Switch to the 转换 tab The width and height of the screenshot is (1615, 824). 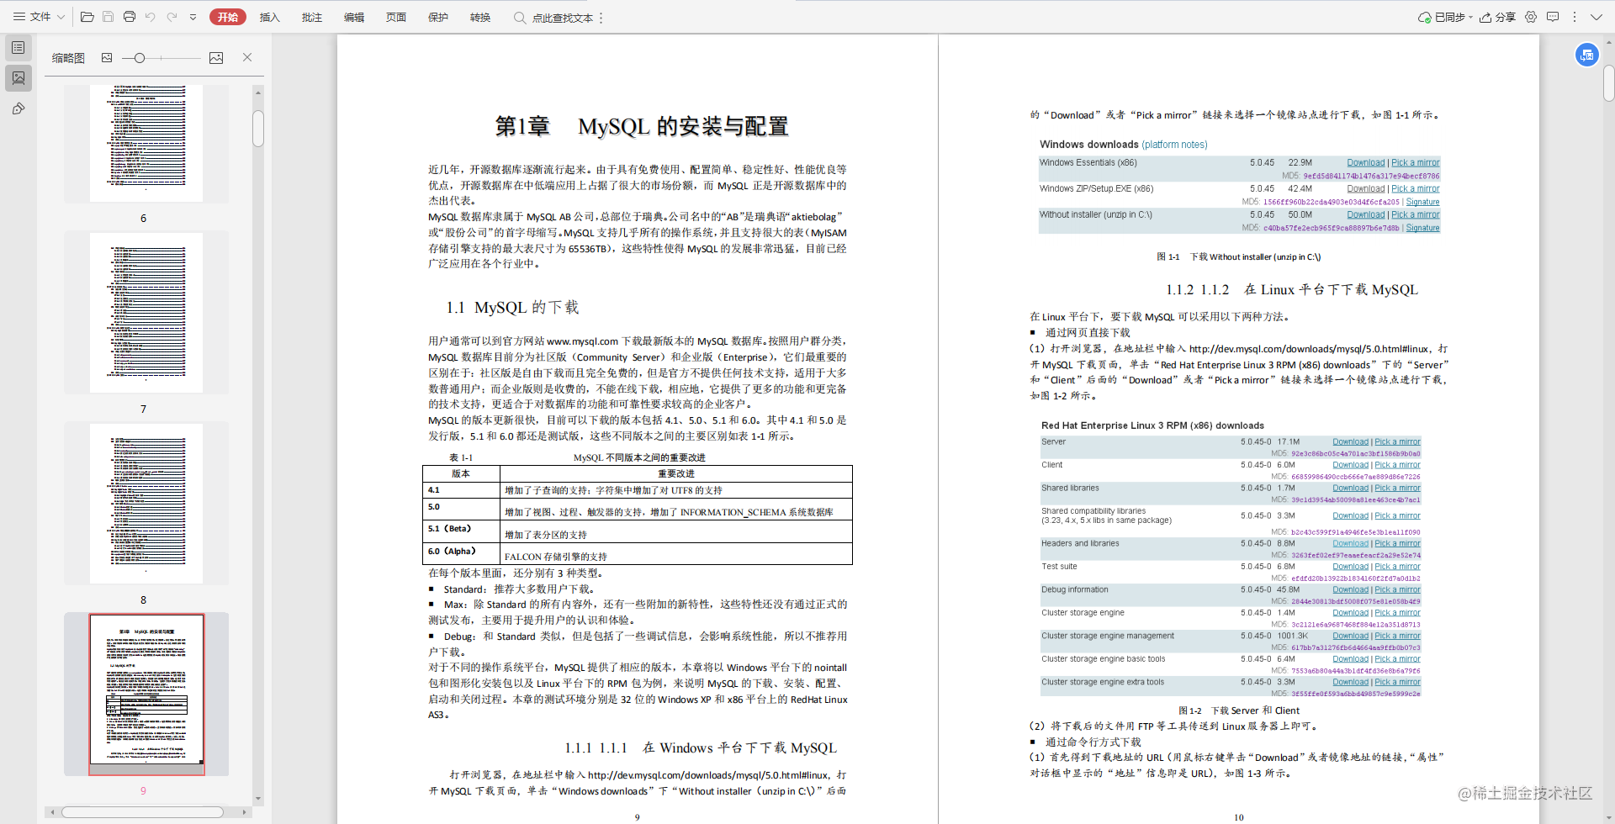[x=480, y=17]
